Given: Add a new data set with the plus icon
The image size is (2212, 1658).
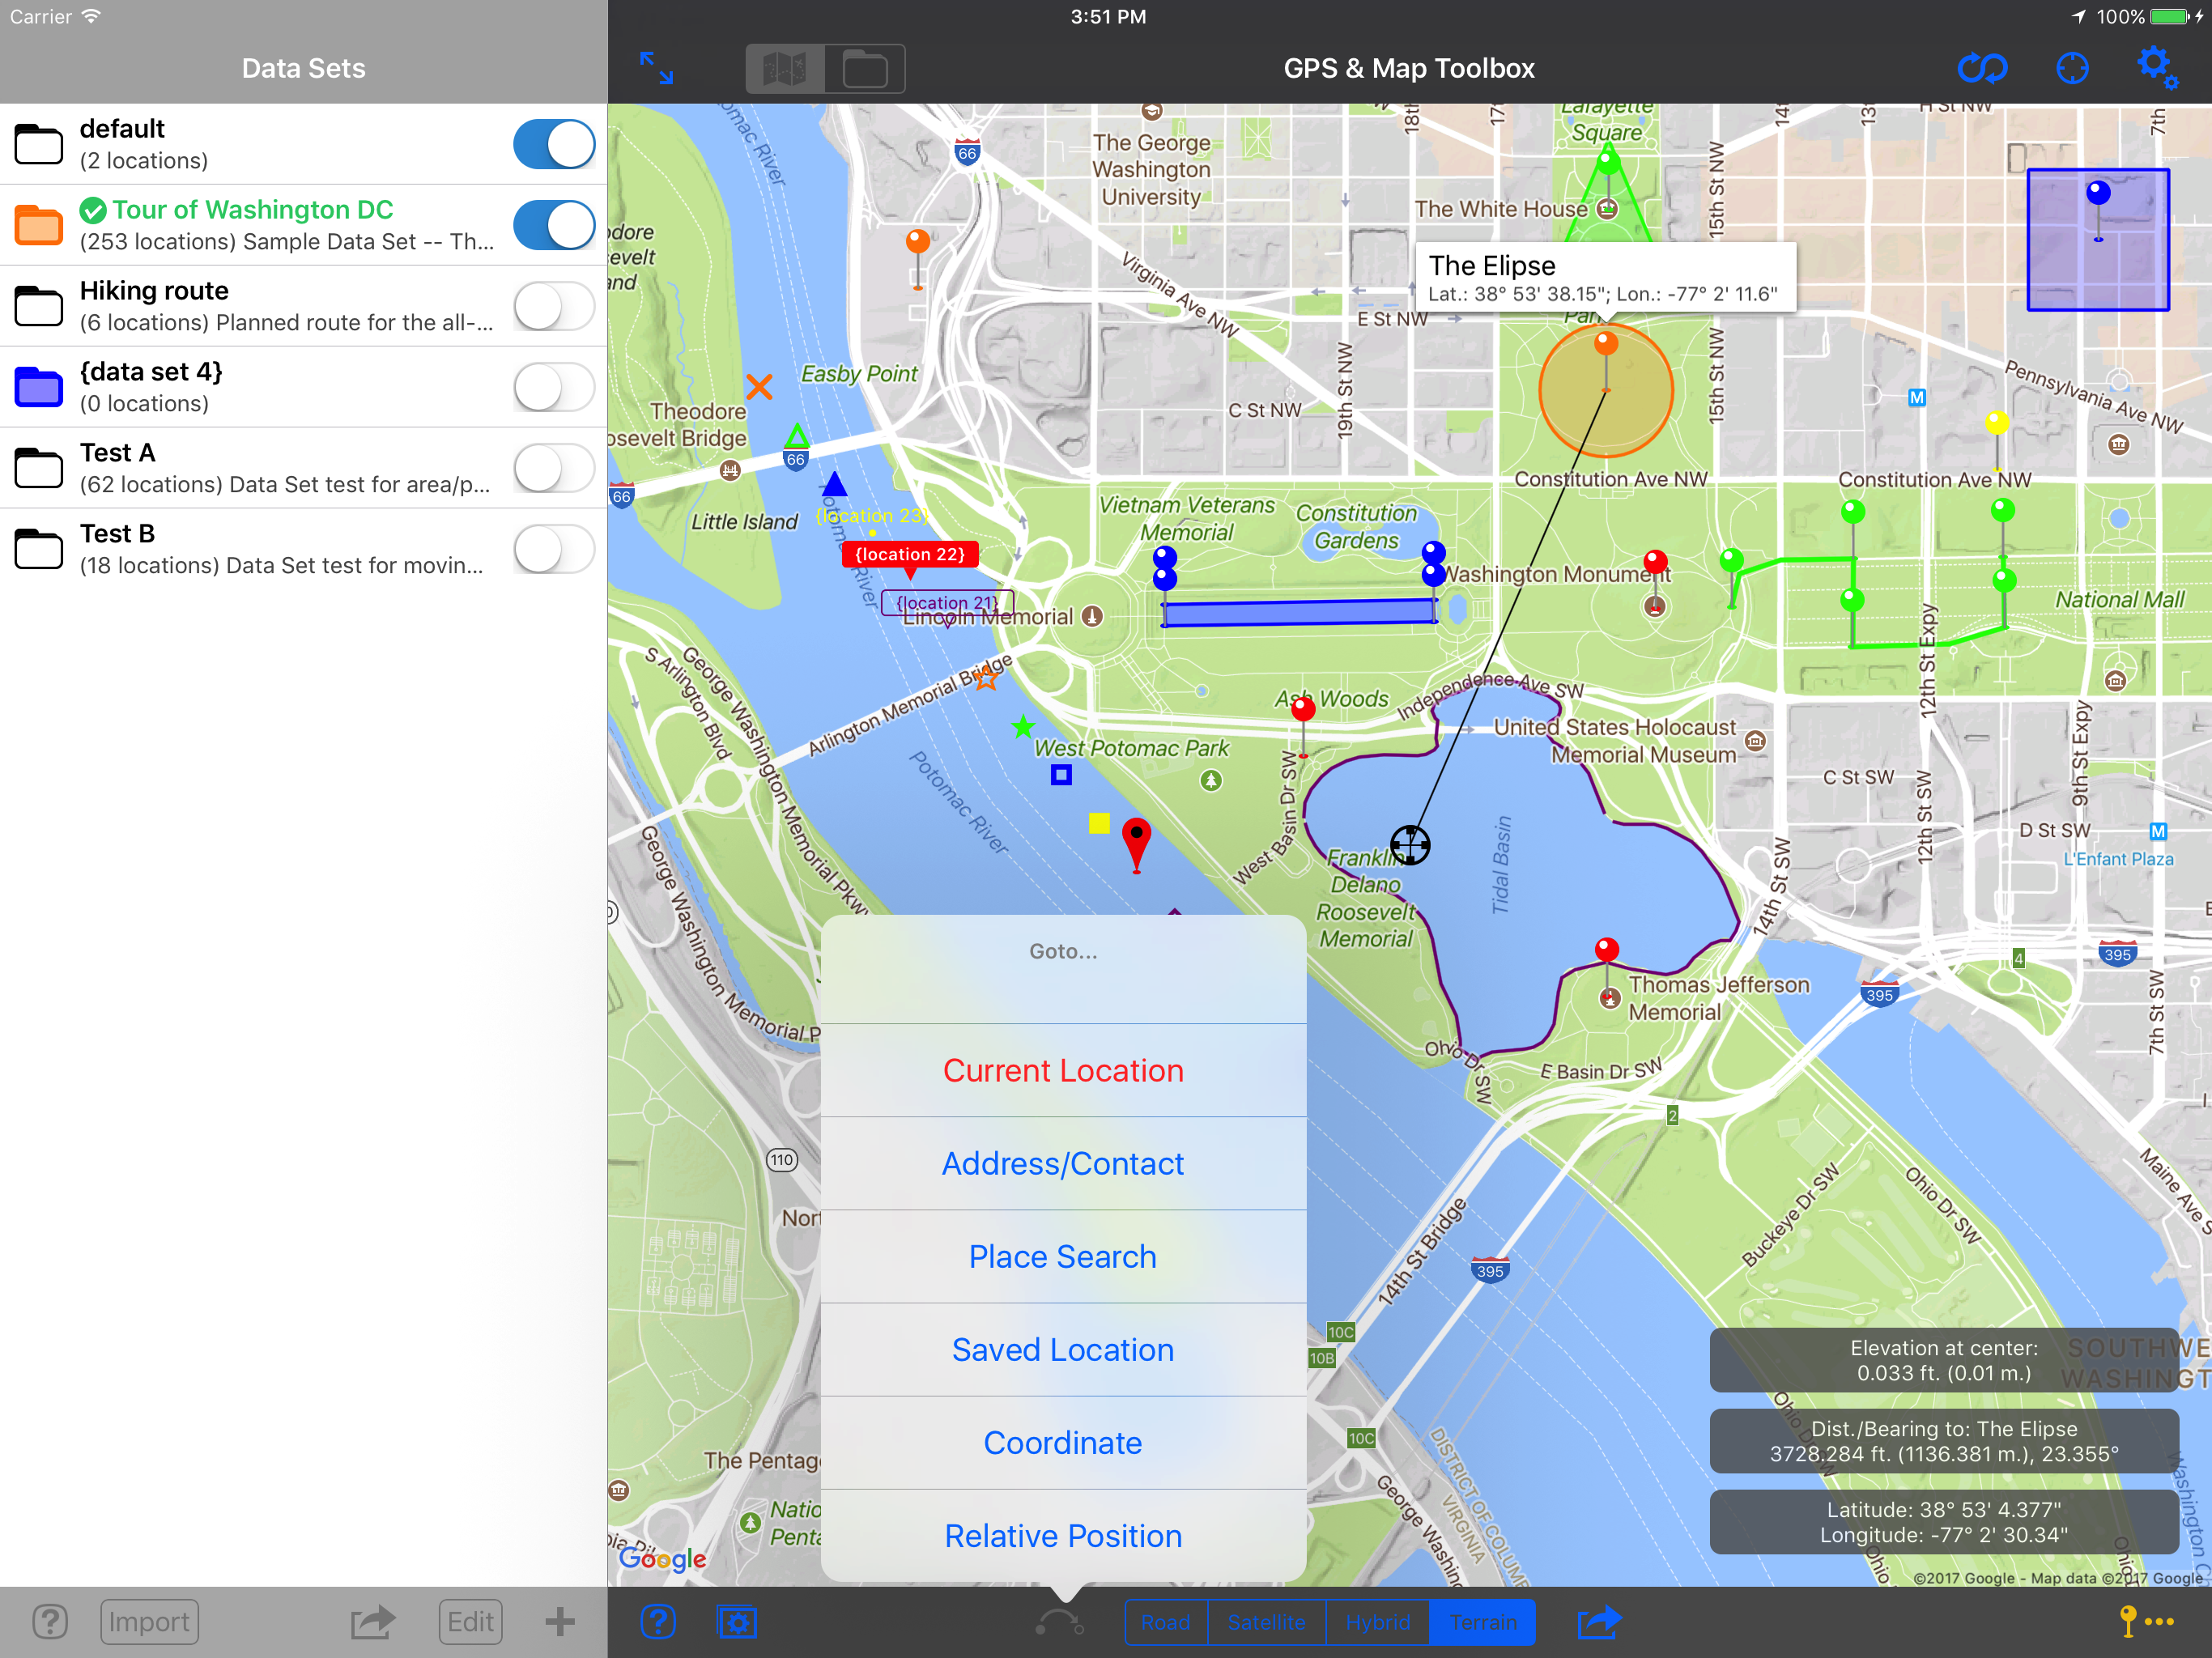Looking at the screenshot, I should [x=559, y=1621].
